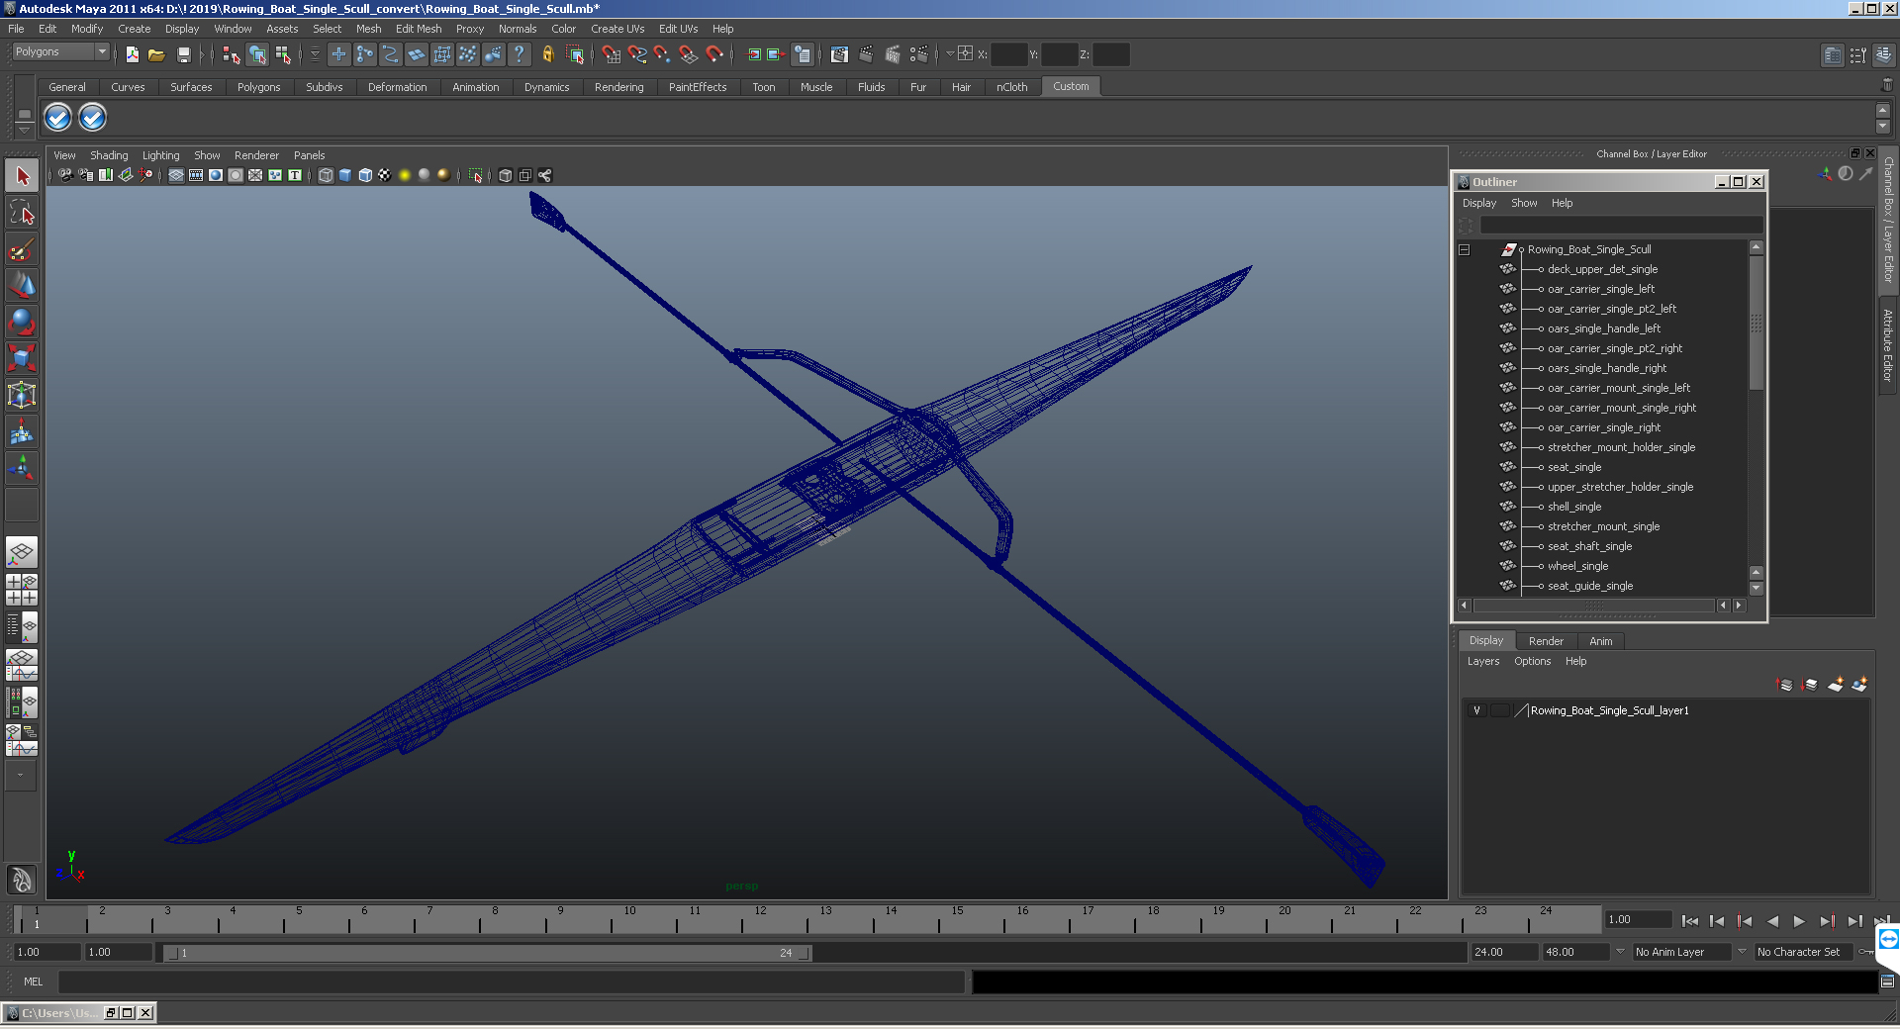Play the animation forwards
The height and width of the screenshot is (1029, 1900).
click(x=1799, y=921)
